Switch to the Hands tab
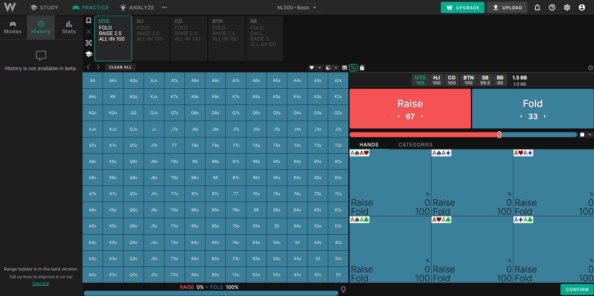 (x=369, y=145)
